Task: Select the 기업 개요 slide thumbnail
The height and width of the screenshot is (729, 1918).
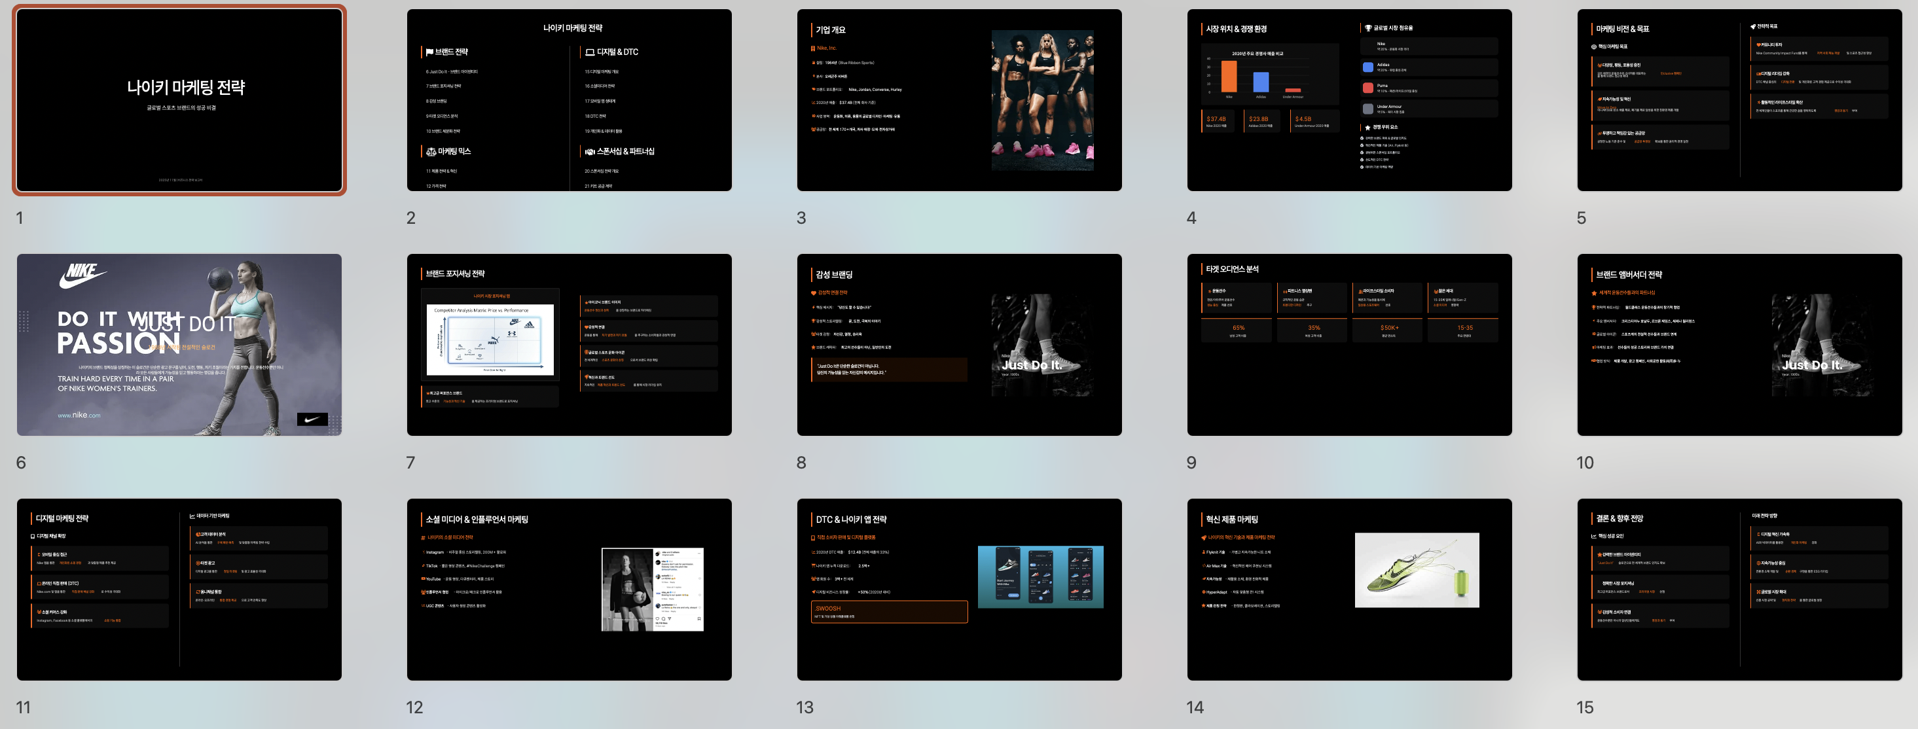Action: click(x=959, y=99)
